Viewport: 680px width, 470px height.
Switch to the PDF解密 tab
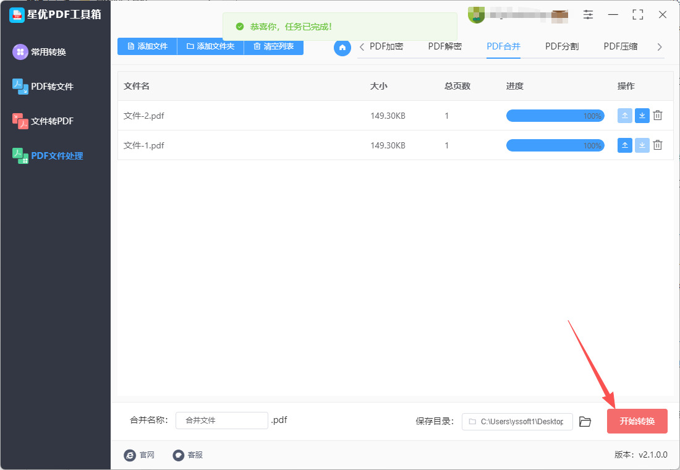point(445,46)
